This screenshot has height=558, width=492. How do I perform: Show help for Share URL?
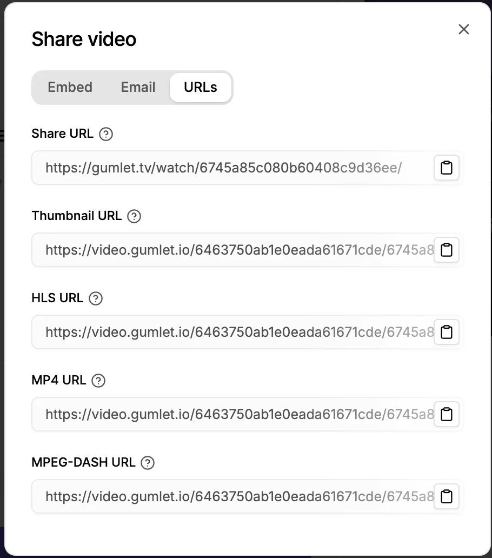tap(106, 134)
